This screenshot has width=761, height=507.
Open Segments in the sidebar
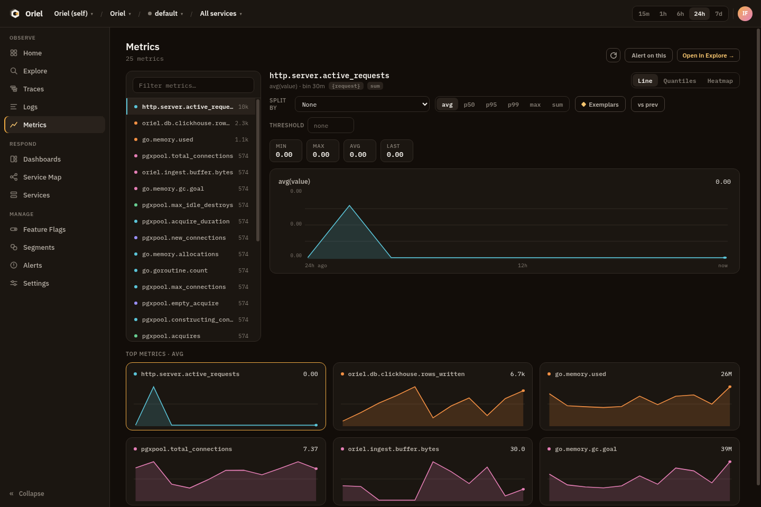(x=54, y=247)
